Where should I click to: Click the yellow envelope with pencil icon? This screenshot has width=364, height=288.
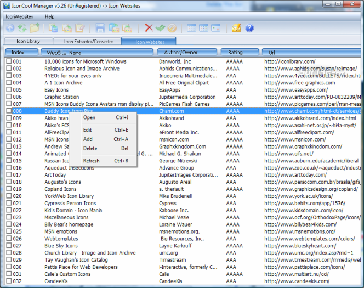click(x=236, y=28)
